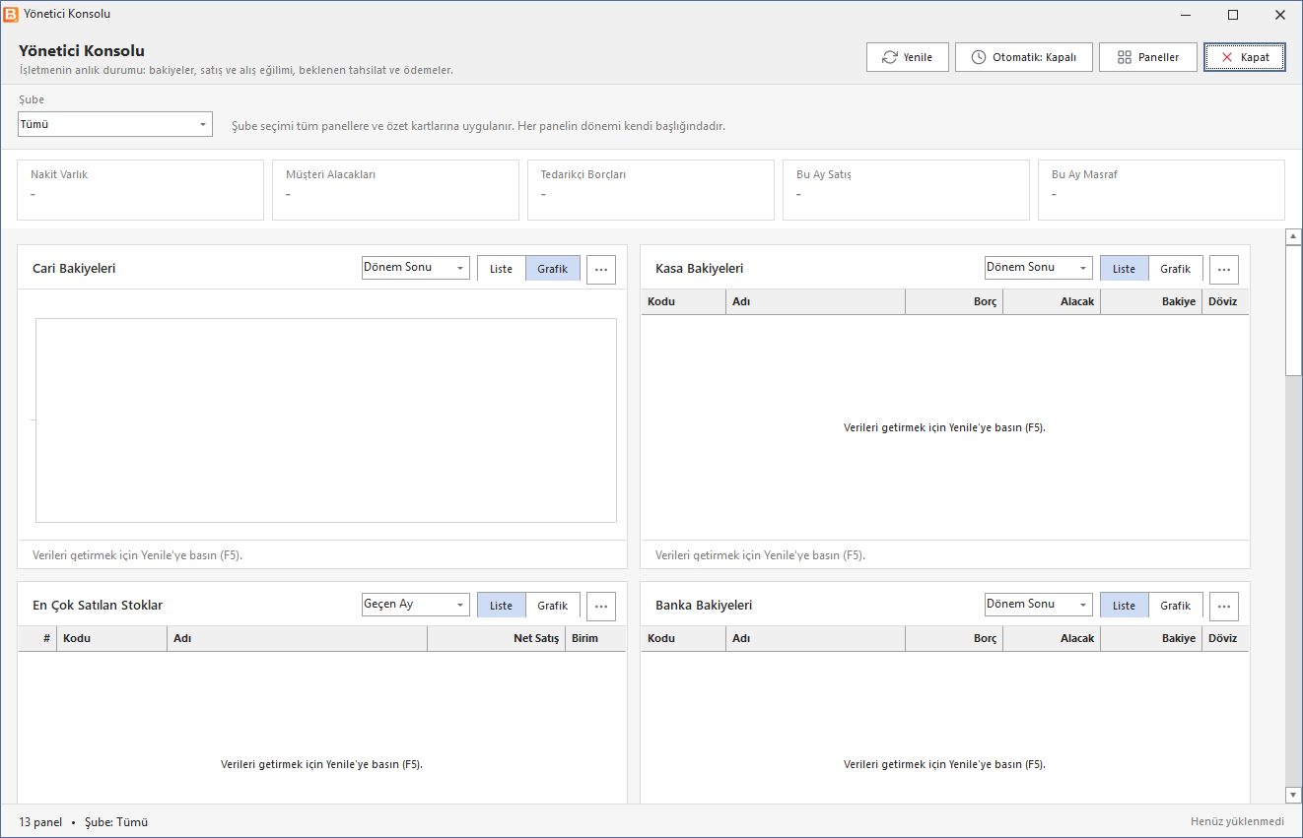Switch Cari Bakiyeleri to Grafik view
Screen dimensions: 1303x838
(553, 269)
